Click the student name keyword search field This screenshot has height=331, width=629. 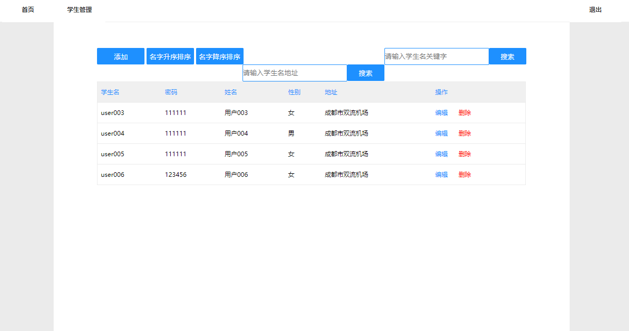(436, 56)
